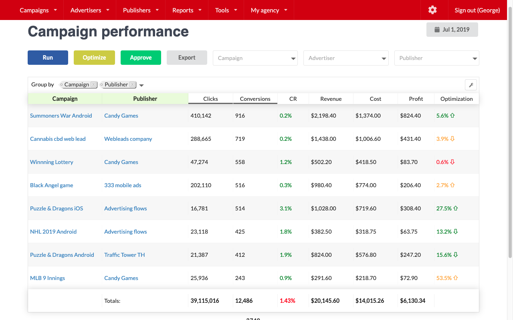
Task: Open the Group by dropdown arrow
Action: (x=141, y=85)
